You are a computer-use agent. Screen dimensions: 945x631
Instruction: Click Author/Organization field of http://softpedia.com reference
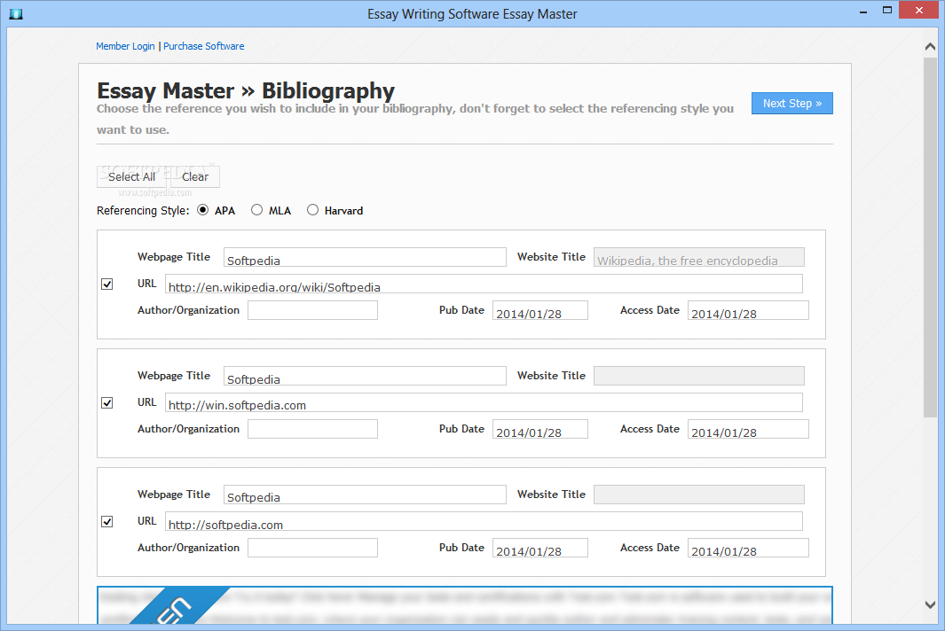tap(313, 548)
